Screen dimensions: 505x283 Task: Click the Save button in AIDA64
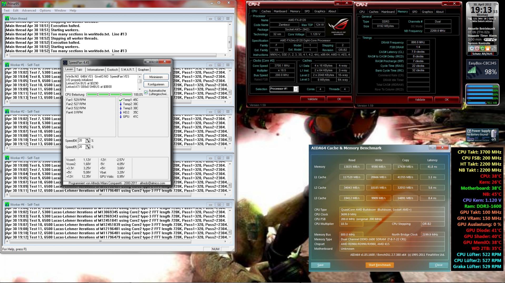click(x=321, y=265)
